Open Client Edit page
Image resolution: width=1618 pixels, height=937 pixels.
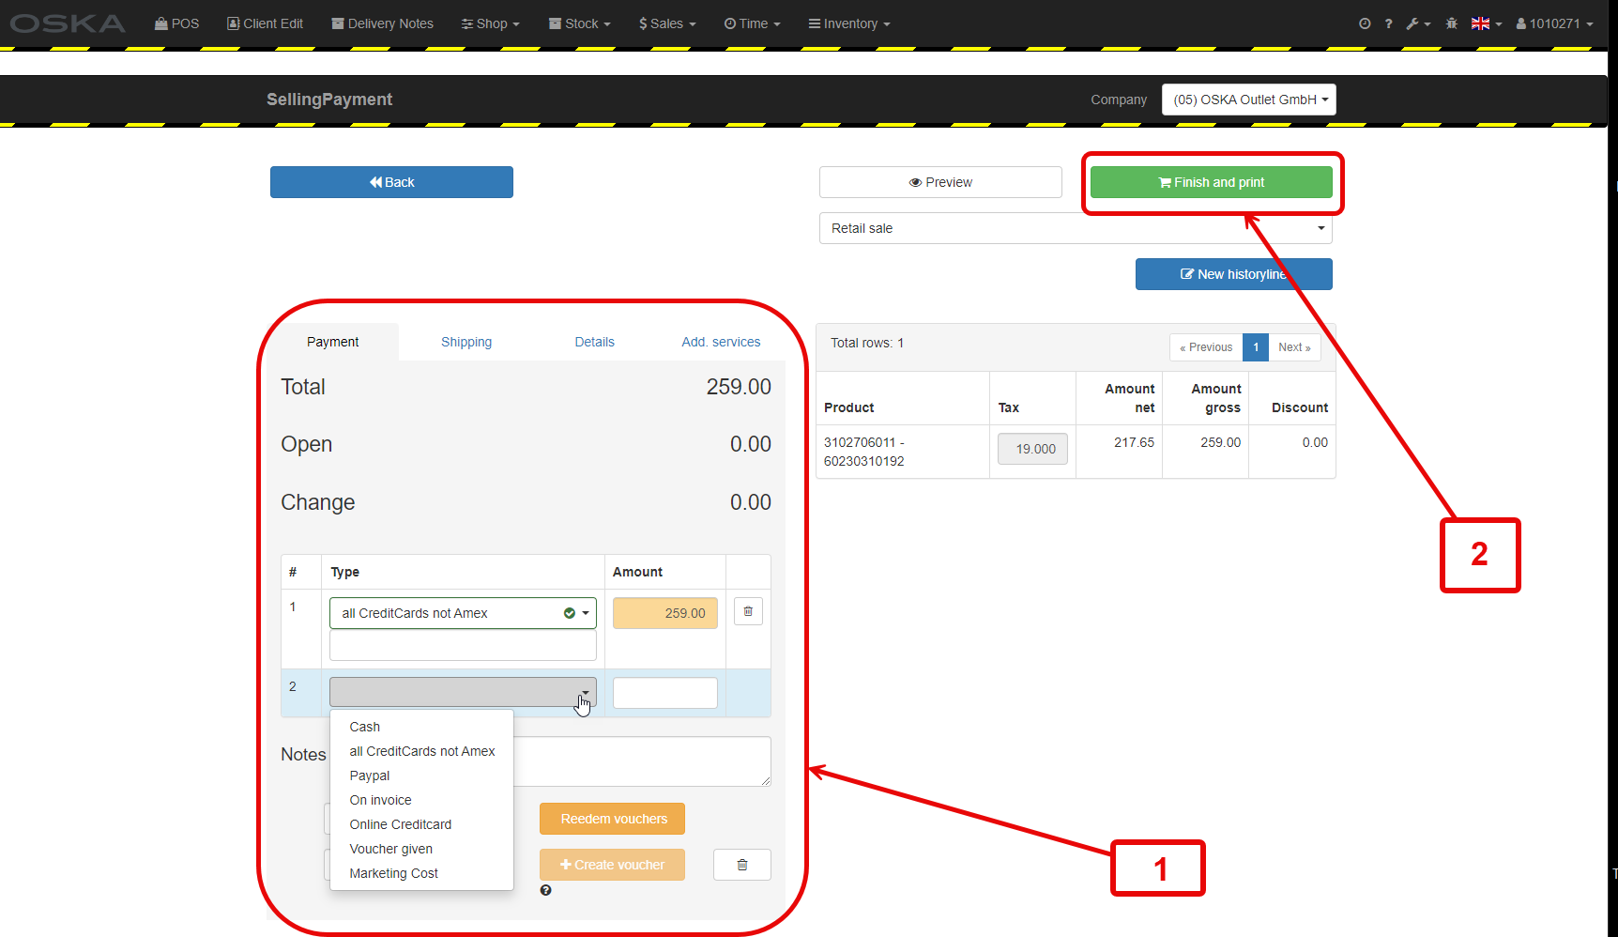[265, 23]
